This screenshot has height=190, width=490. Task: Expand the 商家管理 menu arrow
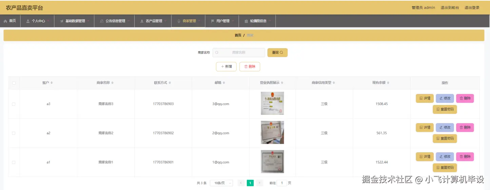point(199,21)
